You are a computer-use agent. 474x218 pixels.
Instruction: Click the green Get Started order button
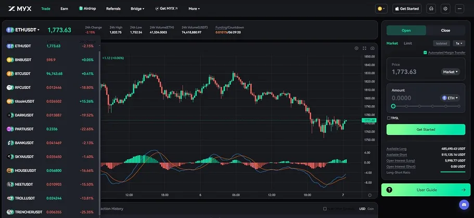click(426, 129)
